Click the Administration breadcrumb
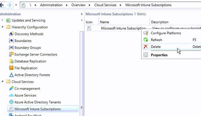The image size is (201, 116). pyautogui.click(x=51, y=5)
